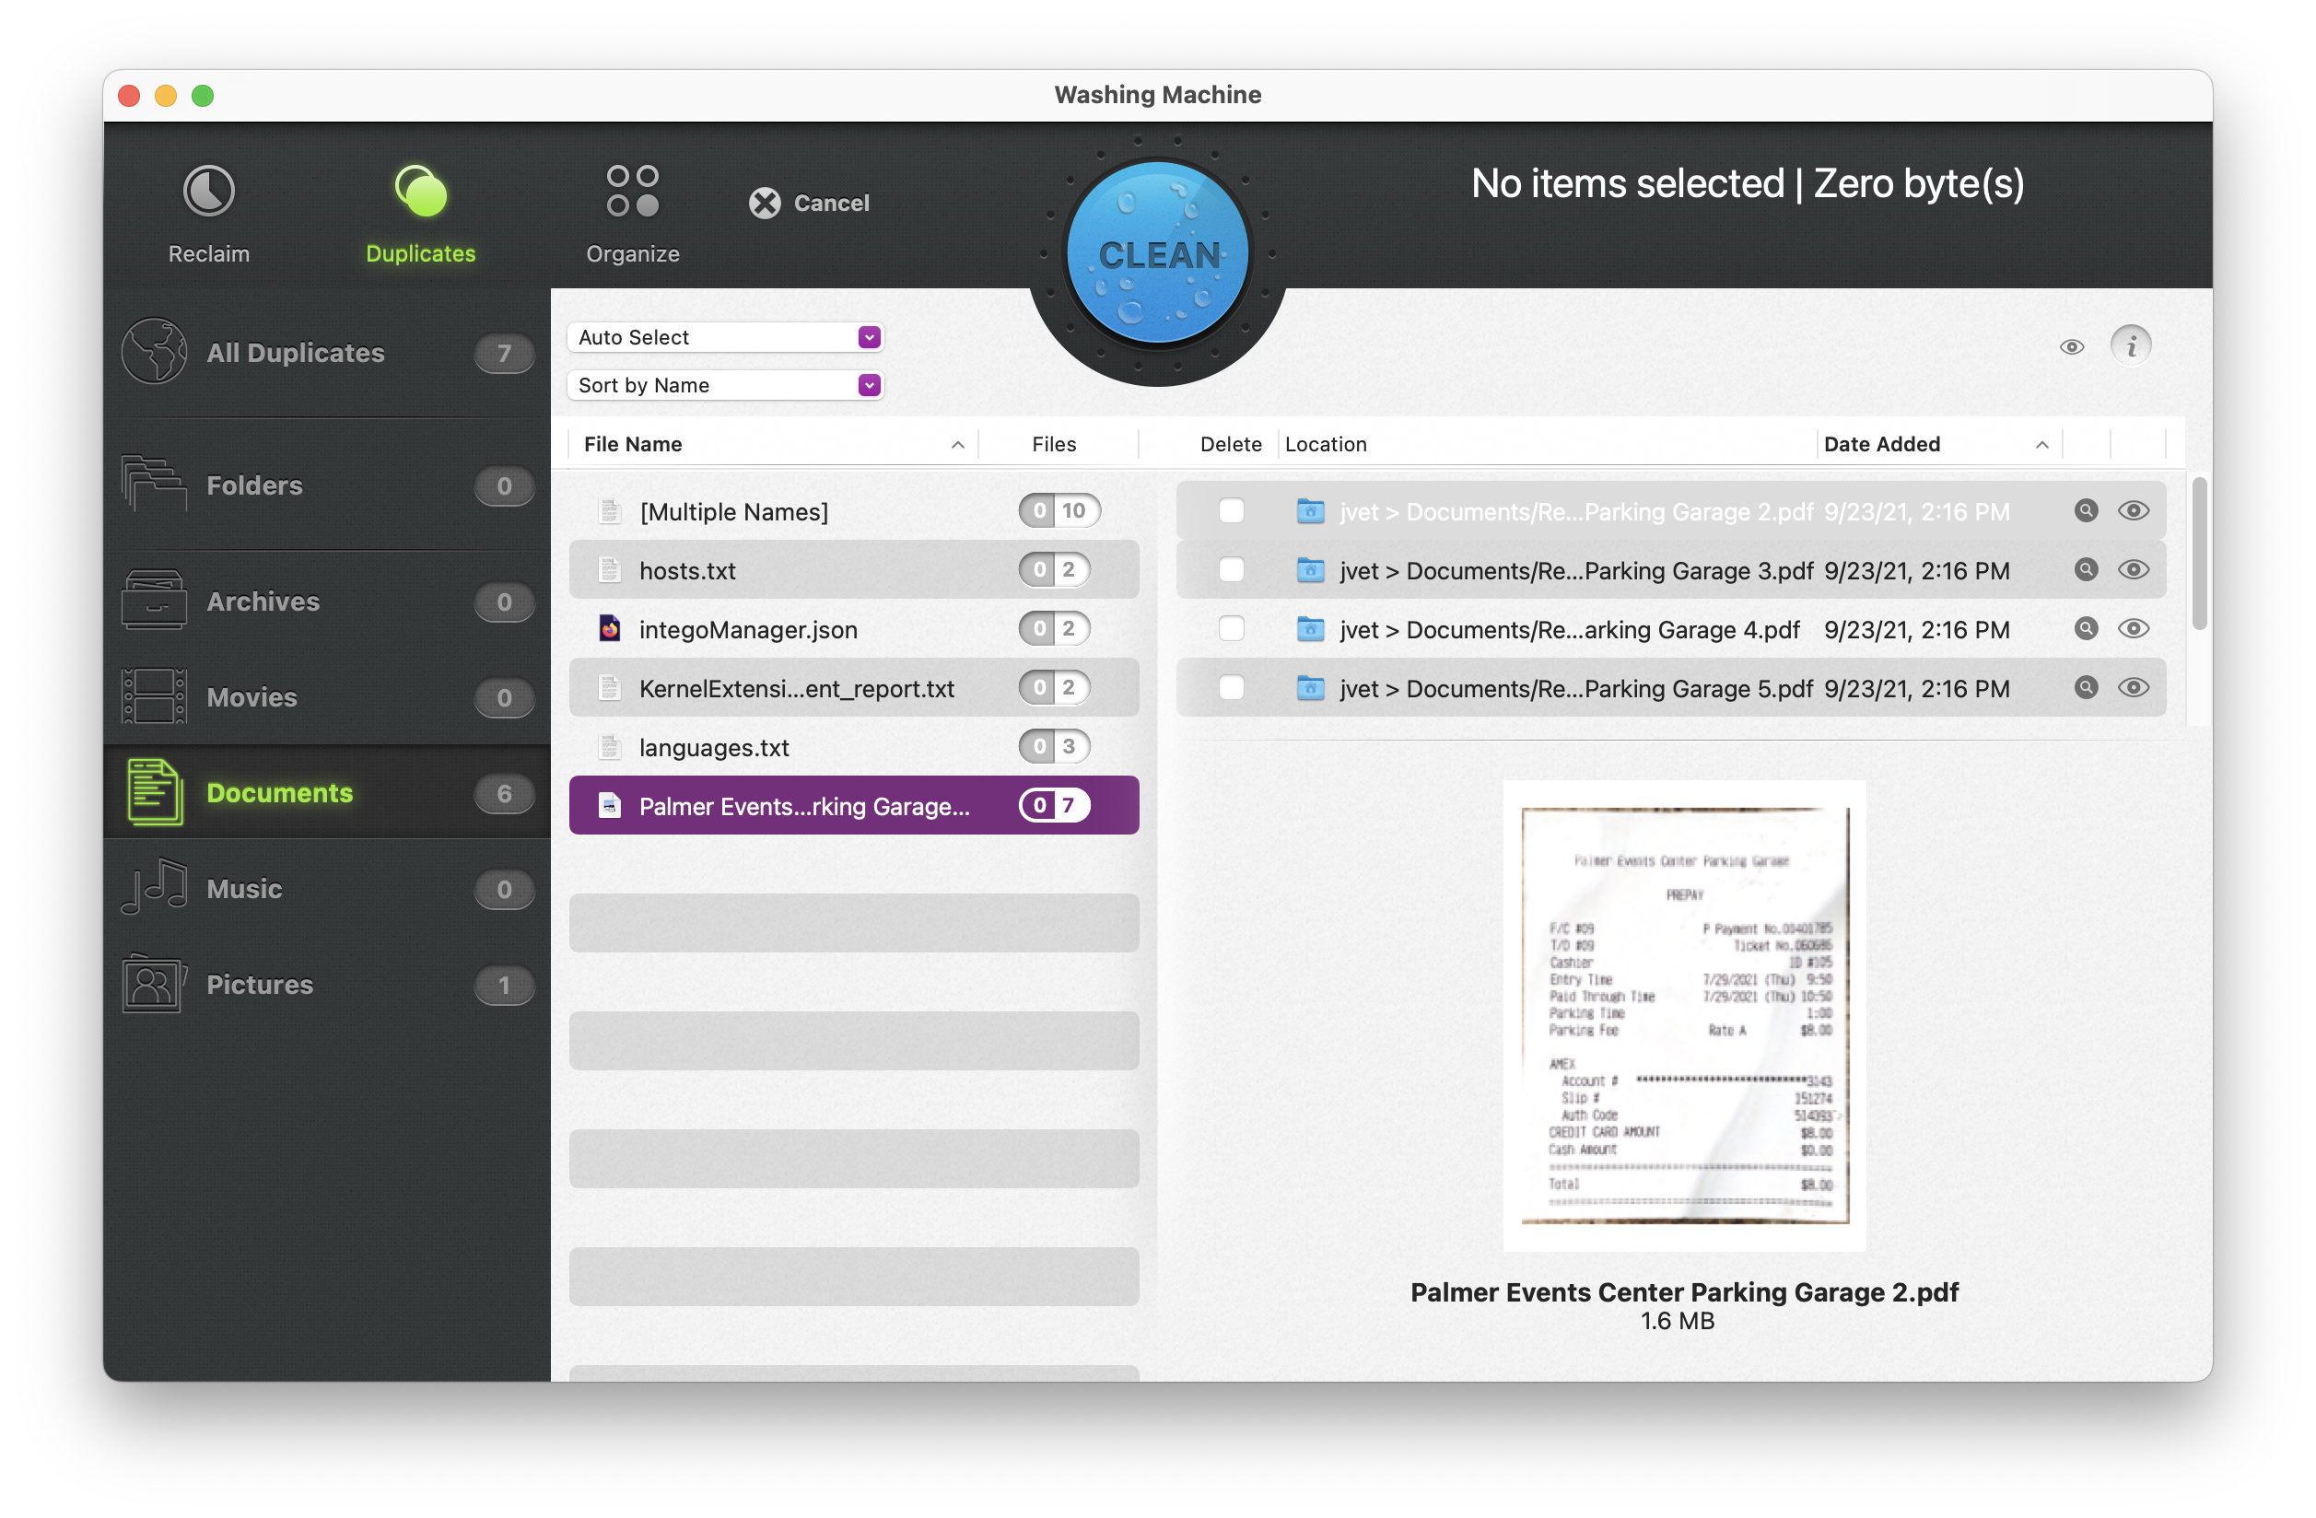The width and height of the screenshot is (2316, 1518).
Task: Select All Duplicates in the sidebar
Action: click(x=327, y=352)
